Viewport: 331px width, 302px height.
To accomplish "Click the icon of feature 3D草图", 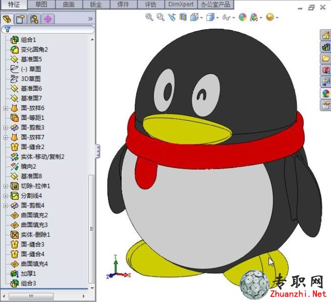I will (x=15, y=79).
